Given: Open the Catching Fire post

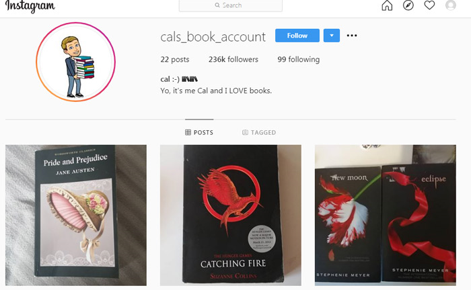Looking at the screenshot, I should coord(231,215).
